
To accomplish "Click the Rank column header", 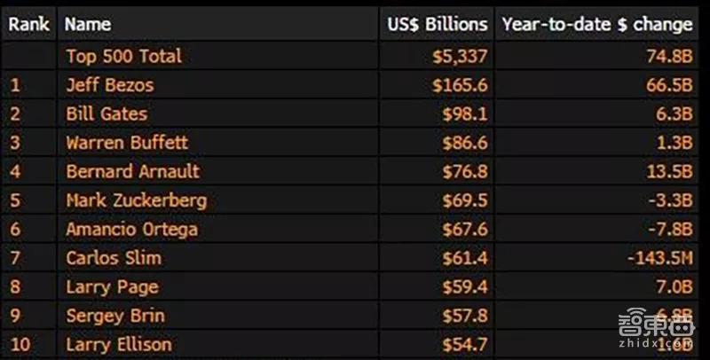I will pyautogui.click(x=28, y=25).
